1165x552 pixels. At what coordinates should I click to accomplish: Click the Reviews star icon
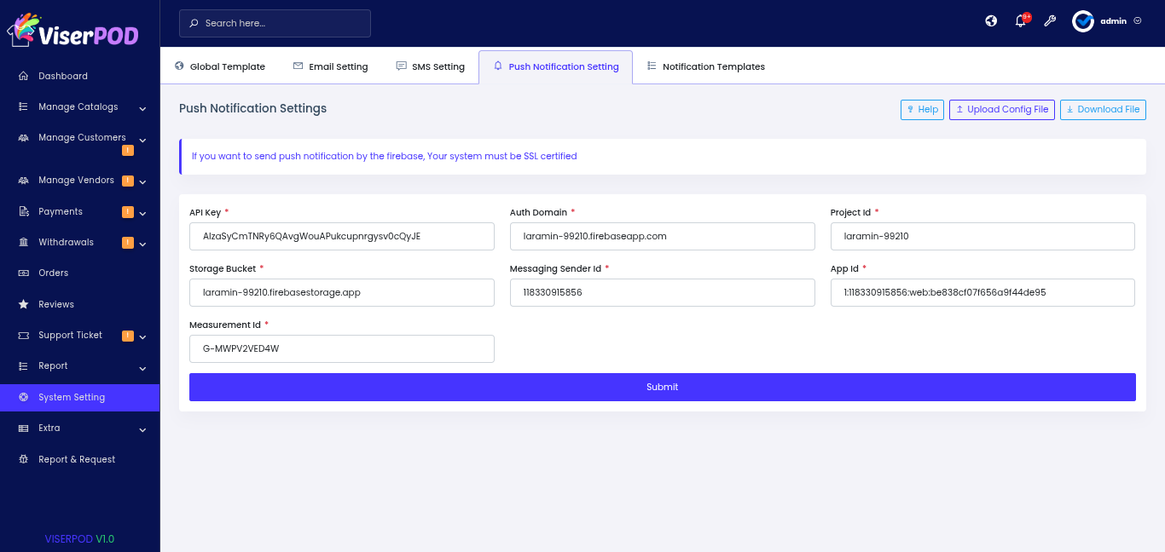click(24, 304)
